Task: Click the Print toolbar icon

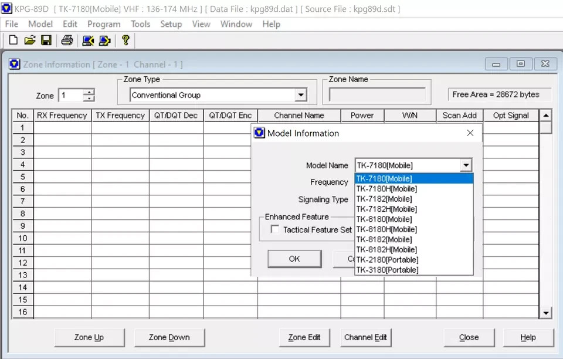Action: [67, 40]
